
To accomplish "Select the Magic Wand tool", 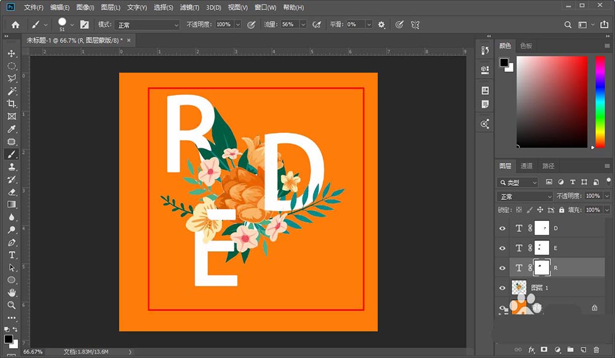I will (x=11, y=91).
